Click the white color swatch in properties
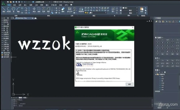180x110 pixels. [x=123, y=8]
